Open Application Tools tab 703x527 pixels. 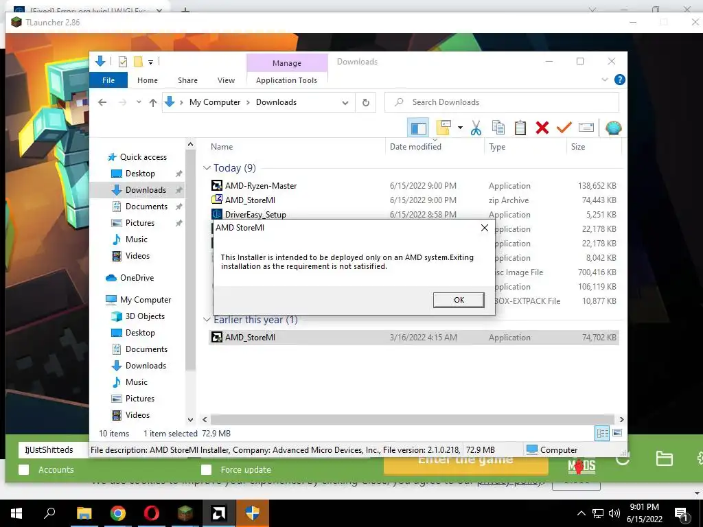(x=286, y=80)
